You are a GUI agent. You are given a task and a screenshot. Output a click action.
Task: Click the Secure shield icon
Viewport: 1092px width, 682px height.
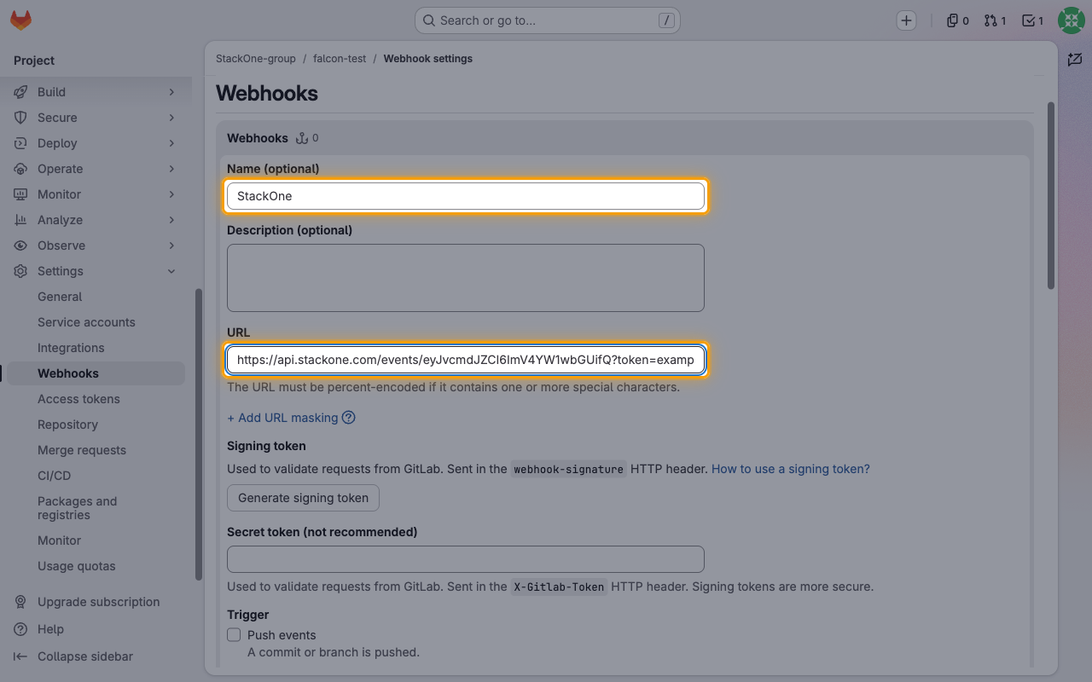(x=20, y=118)
